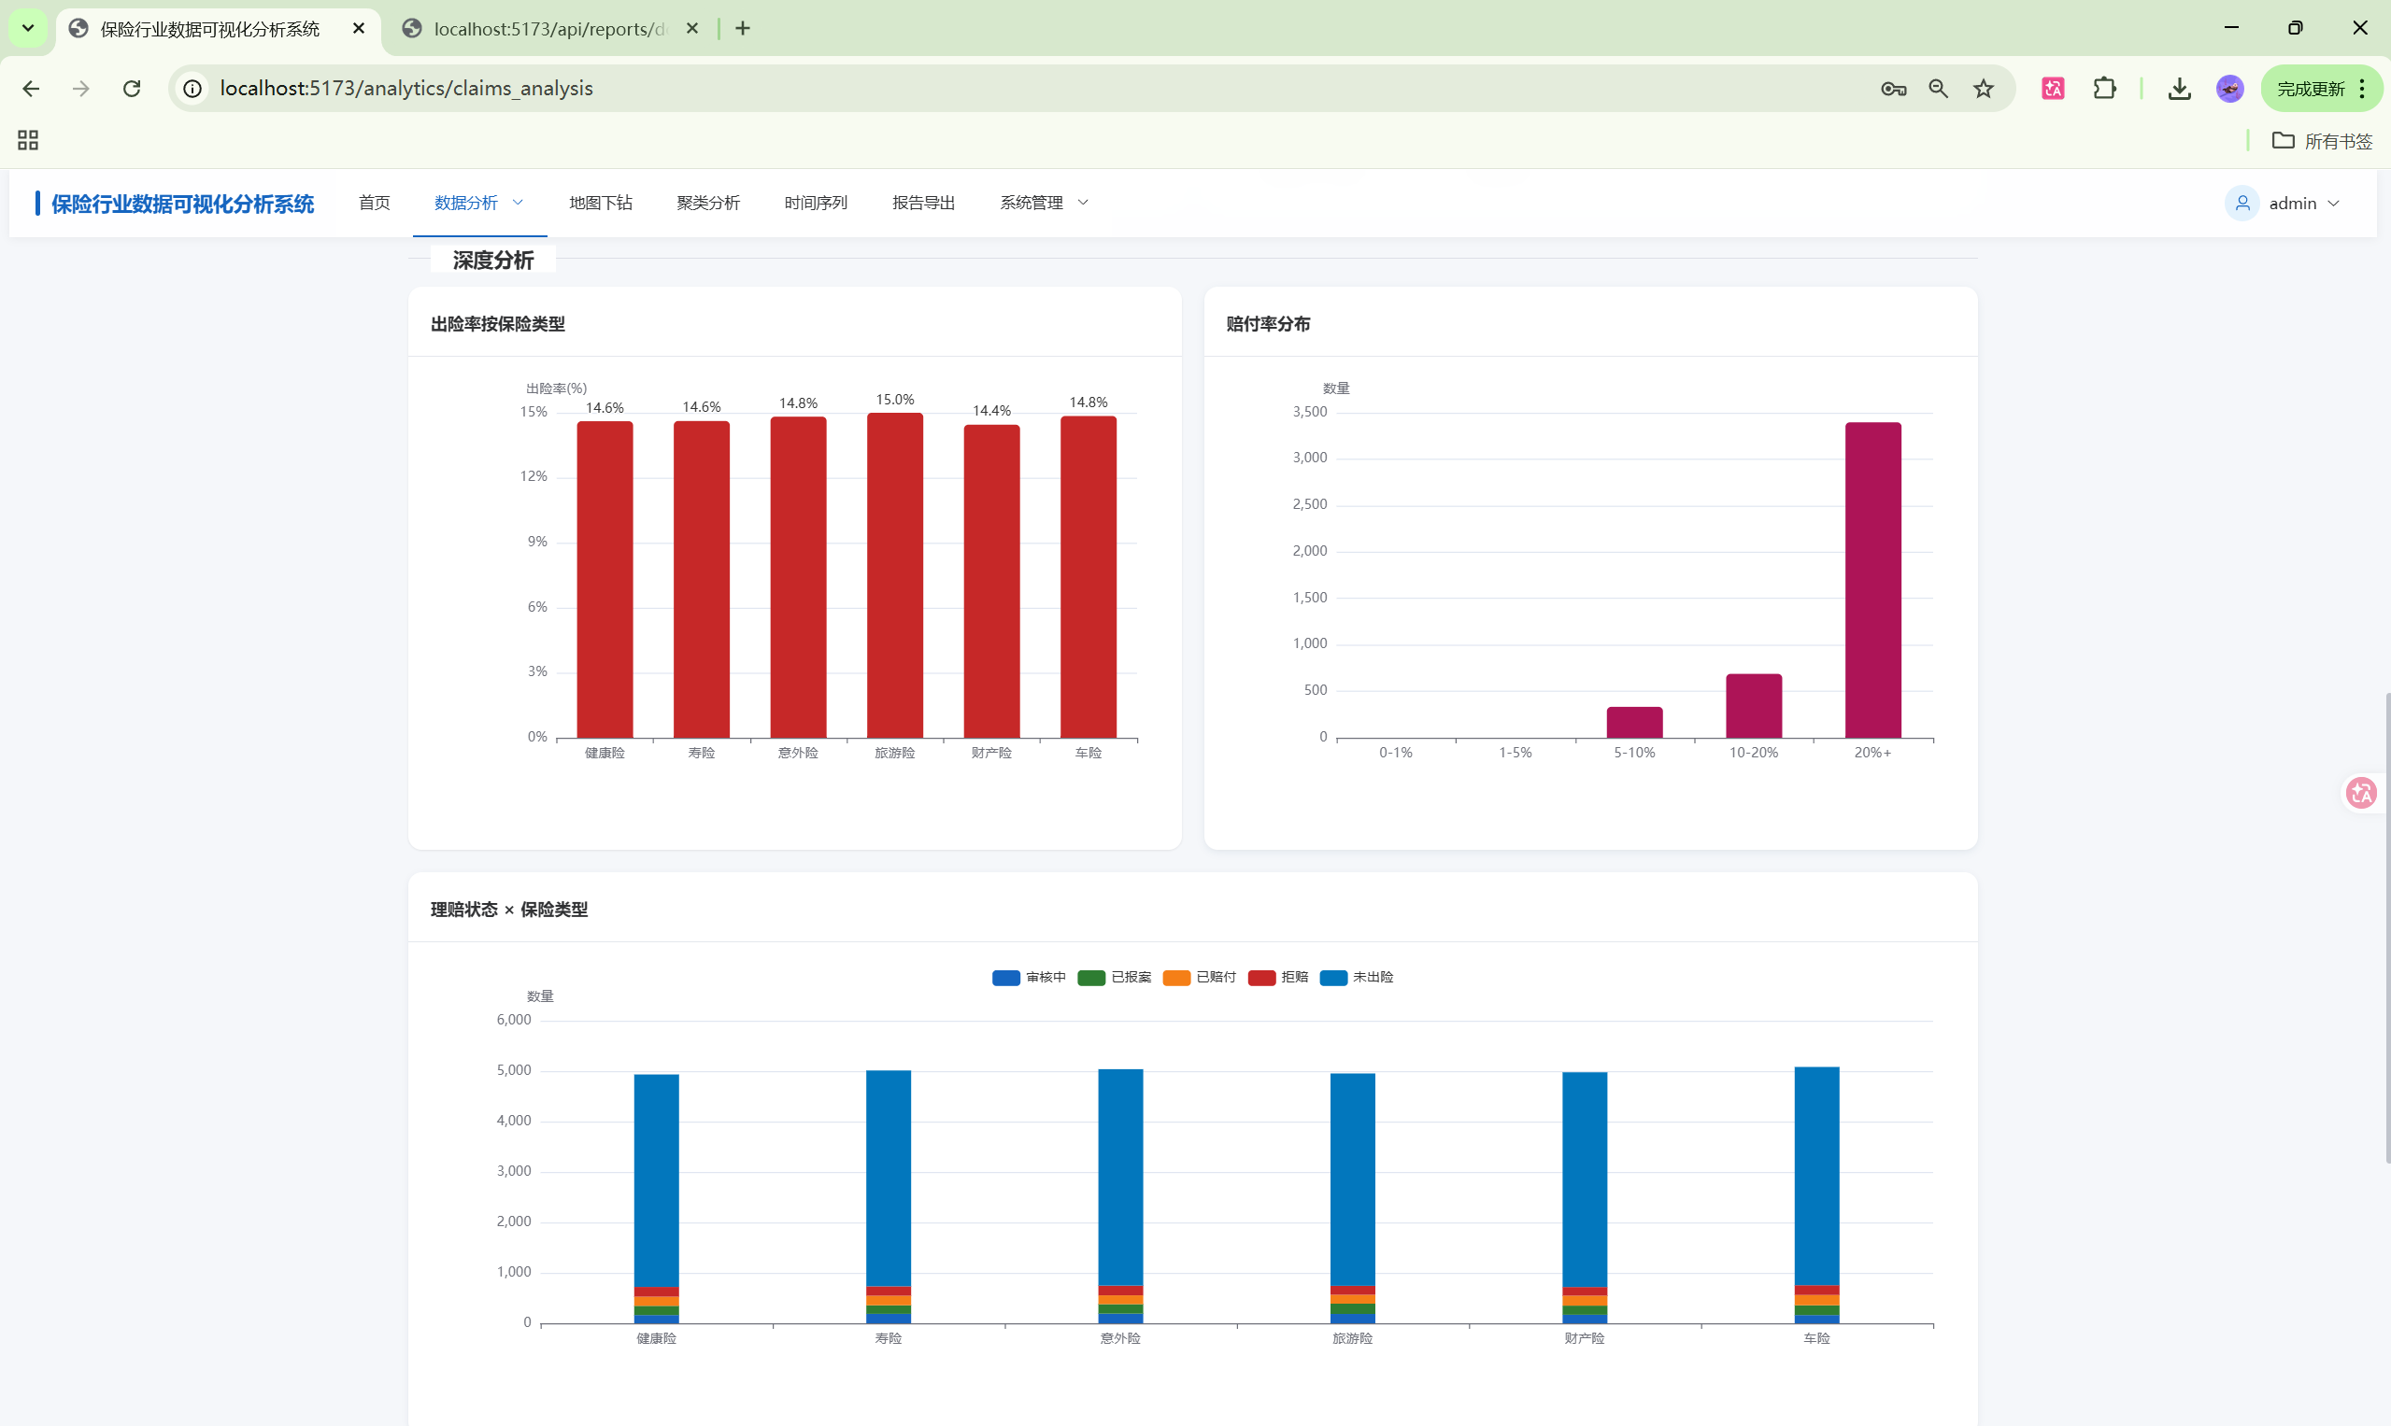2391x1426 pixels.
Task: Toggle the 已赔付 legend series
Action: coord(1199,977)
